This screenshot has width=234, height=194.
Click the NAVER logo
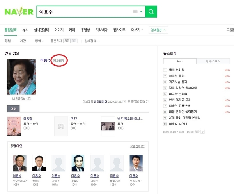pyautogui.click(x=19, y=12)
